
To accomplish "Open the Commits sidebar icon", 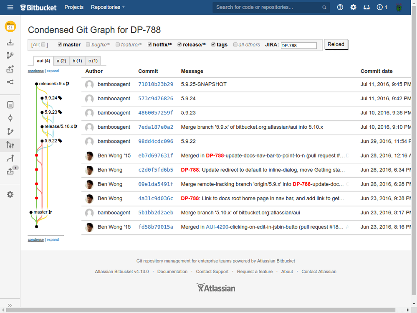I will pyautogui.click(x=10, y=118).
